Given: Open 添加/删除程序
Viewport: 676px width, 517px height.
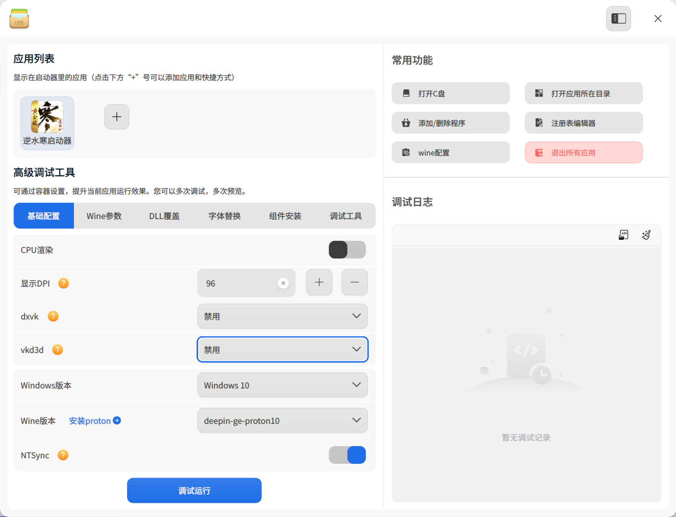Looking at the screenshot, I should click(x=451, y=123).
